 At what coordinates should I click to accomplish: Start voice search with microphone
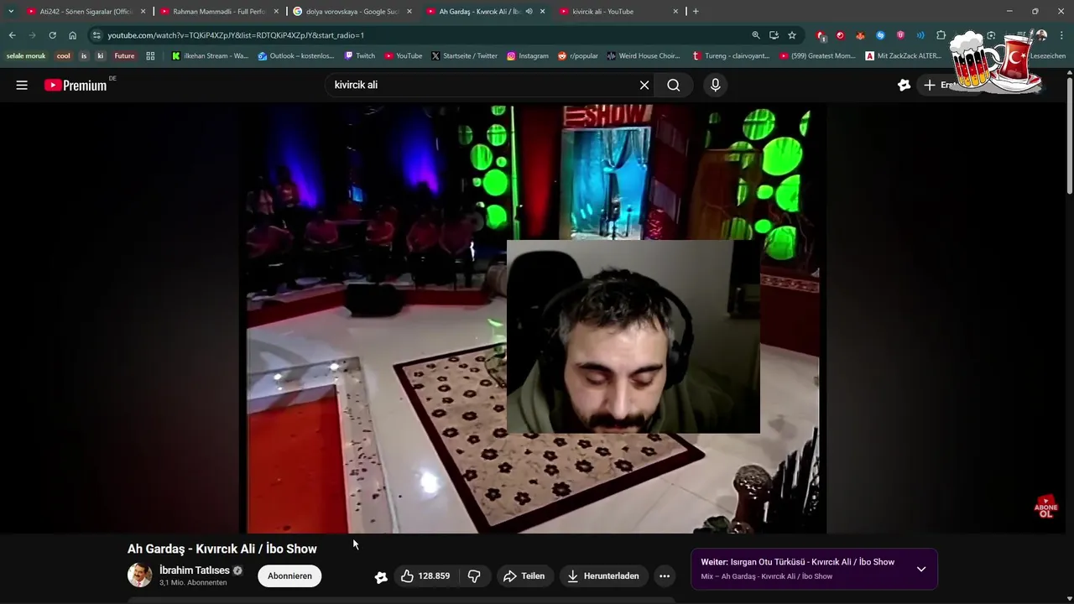tap(715, 85)
